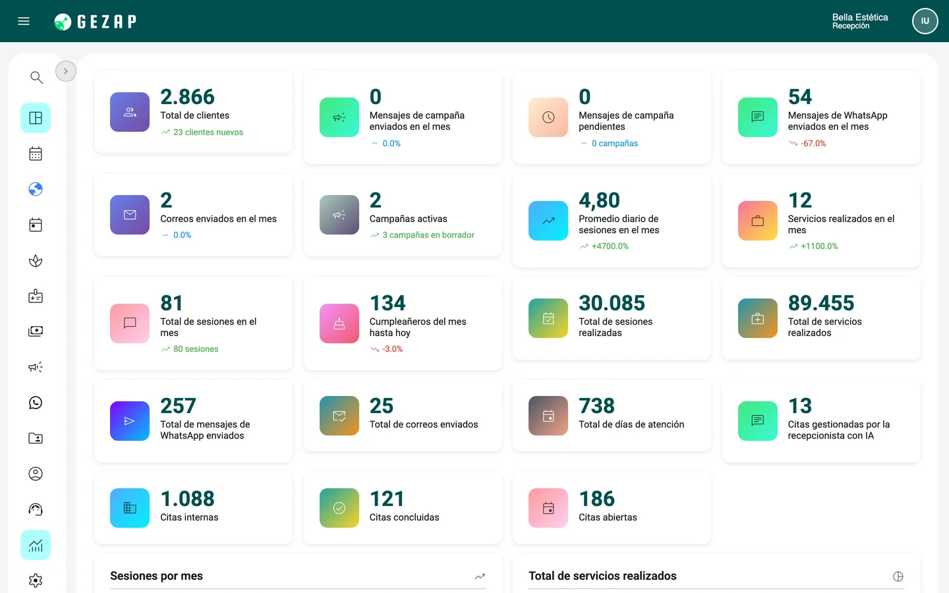The height and width of the screenshot is (593, 949).
Task: Click the '3 campañas en borrador' text
Action: (428, 235)
